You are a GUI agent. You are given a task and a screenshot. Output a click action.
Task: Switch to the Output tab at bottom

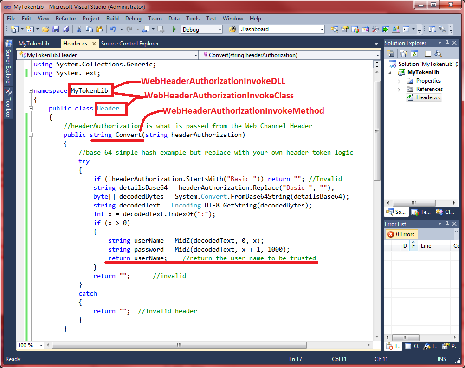412,346
